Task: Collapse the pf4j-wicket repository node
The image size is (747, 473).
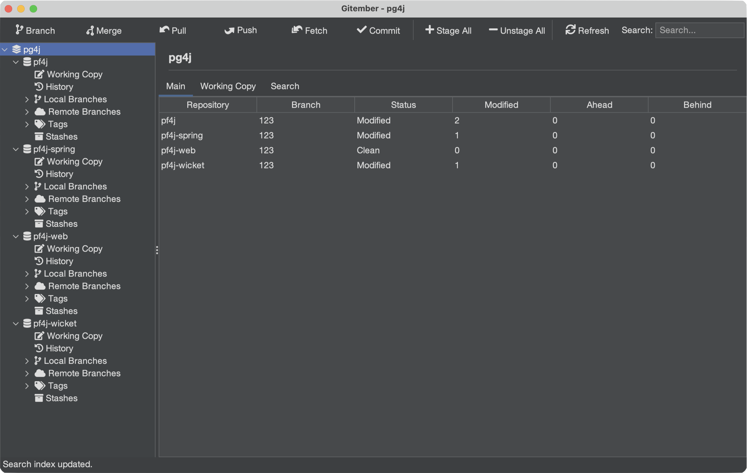Action: tap(16, 324)
